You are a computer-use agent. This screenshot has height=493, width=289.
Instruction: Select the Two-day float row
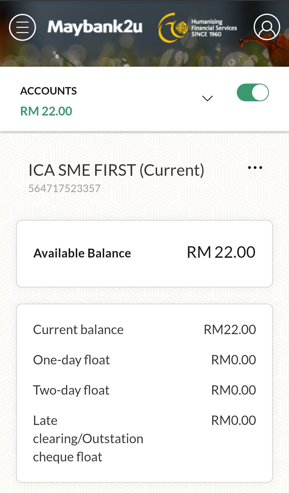144,390
